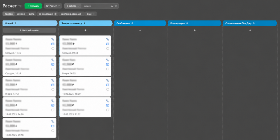The image size is (280, 140).
Task: Select the Новый stage header
Action: point(30,23)
